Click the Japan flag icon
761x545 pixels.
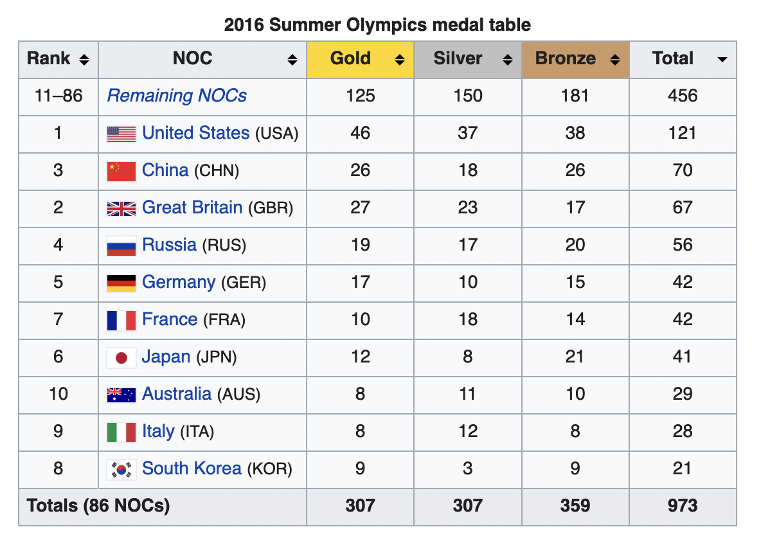pos(121,357)
